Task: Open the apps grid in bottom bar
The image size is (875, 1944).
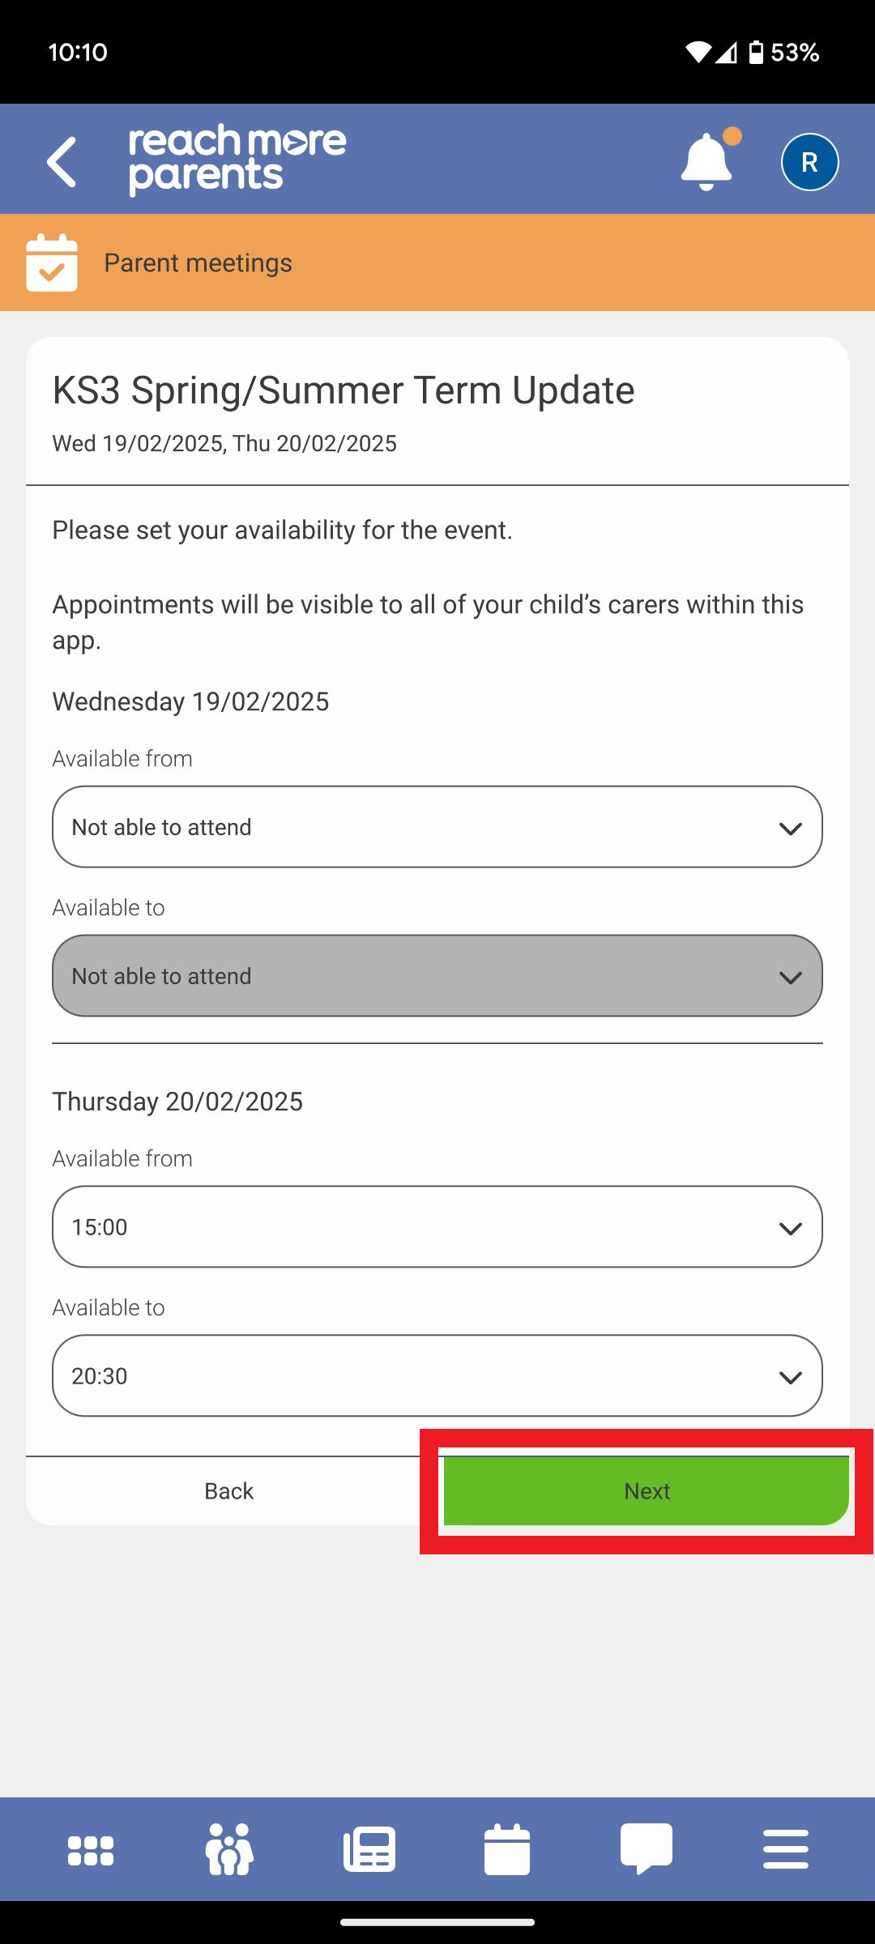Action: pyautogui.click(x=91, y=1850)
